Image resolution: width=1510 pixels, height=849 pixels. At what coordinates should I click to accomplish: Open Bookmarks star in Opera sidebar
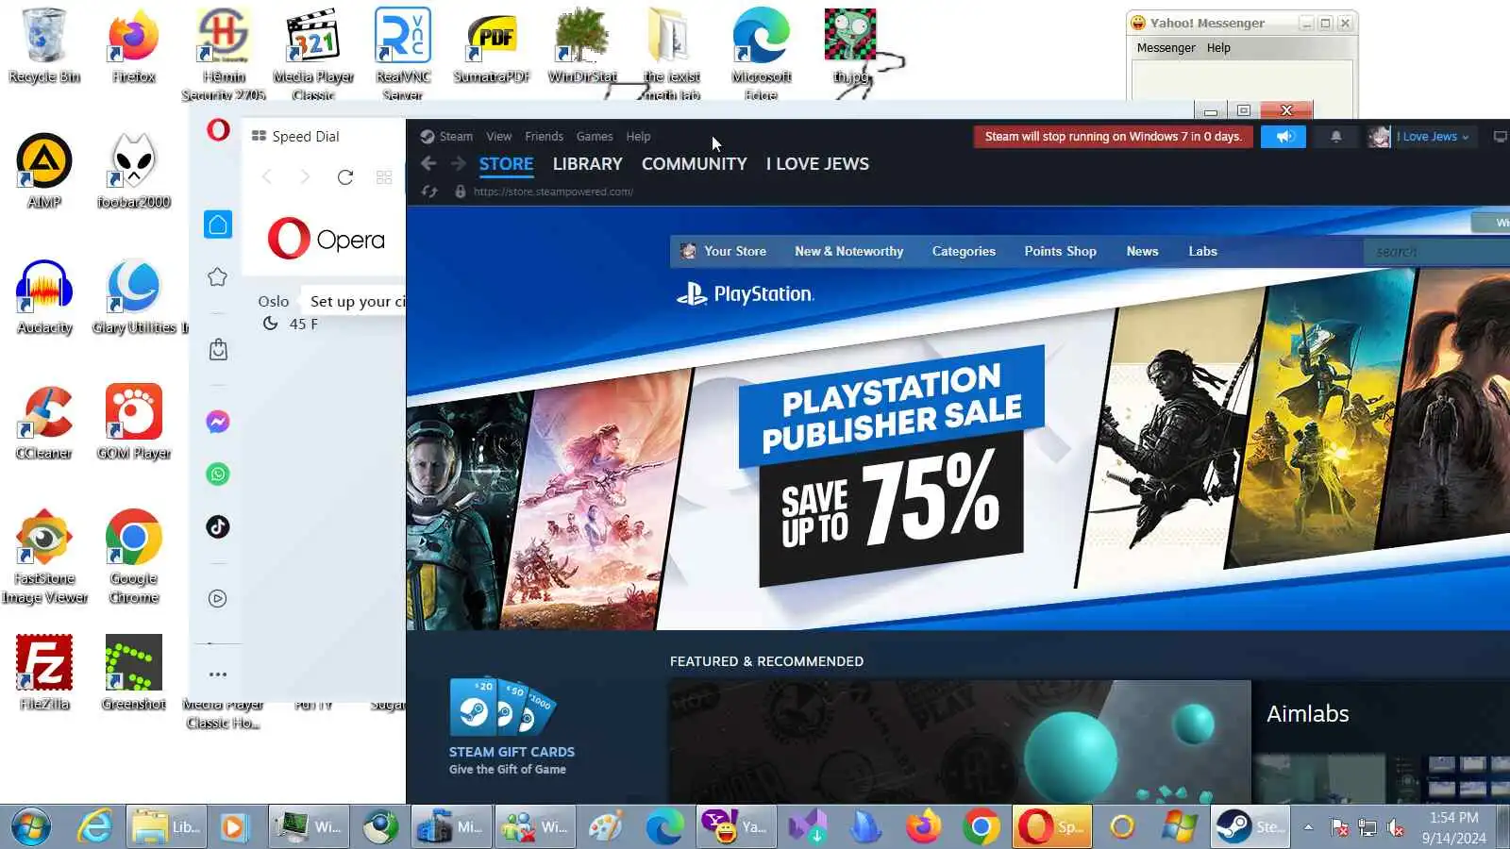point(218,277)
